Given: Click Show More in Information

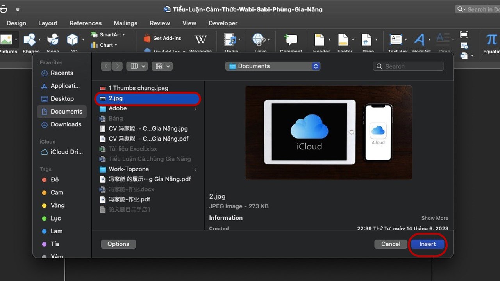Looking at the screenshot, I should pyautogui.click(x=435, y=218).
